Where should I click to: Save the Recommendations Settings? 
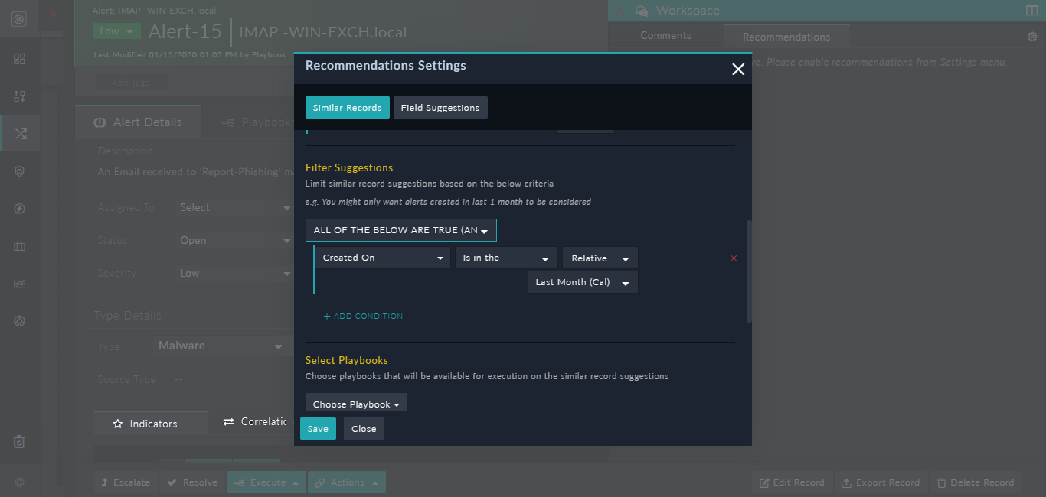pyautogui.click(x=318, y=428)
